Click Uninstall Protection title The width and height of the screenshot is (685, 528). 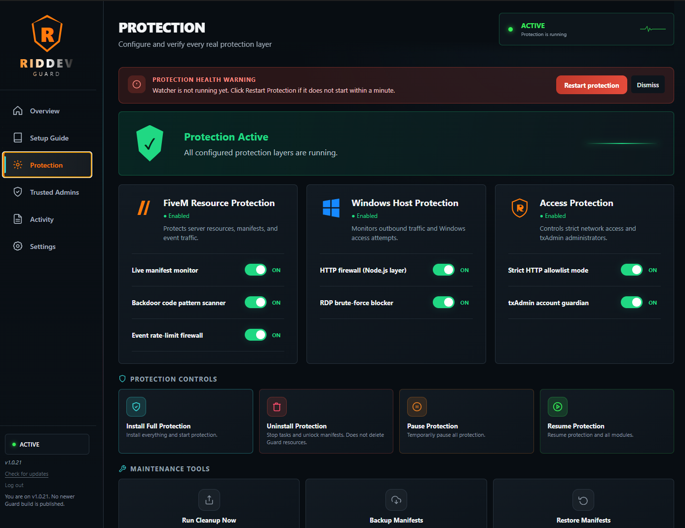pyautogui.click(x=297, y=426)
